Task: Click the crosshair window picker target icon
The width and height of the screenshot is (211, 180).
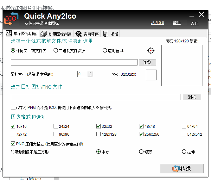Action: pos(151,51)
